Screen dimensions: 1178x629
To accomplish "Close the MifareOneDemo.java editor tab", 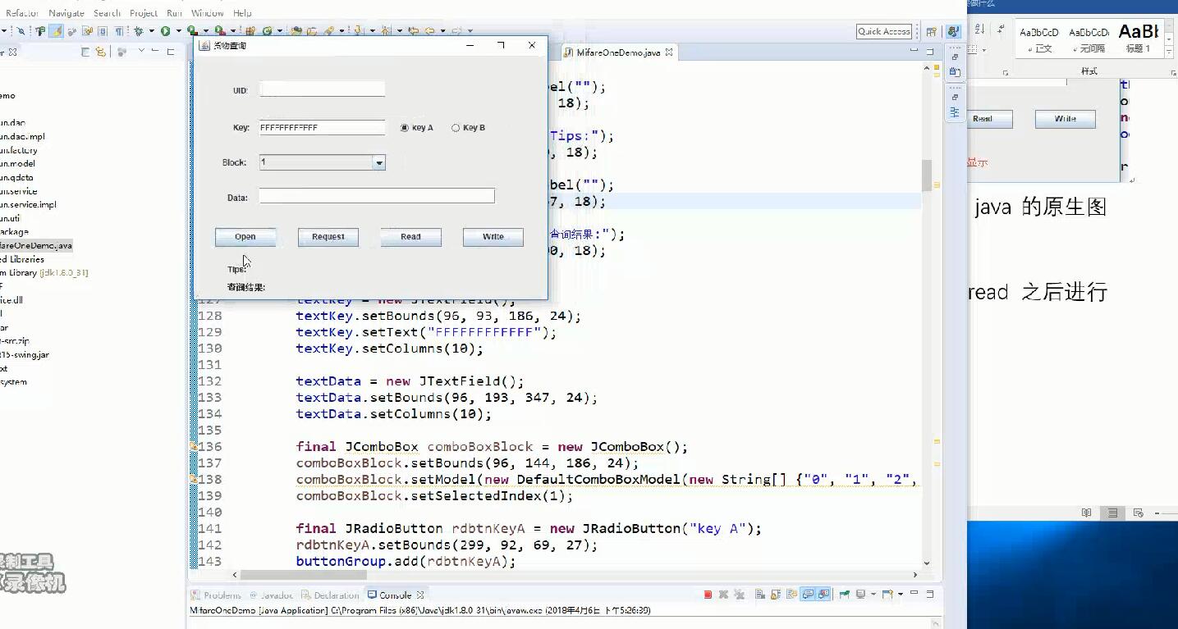I will click(669, 52).
